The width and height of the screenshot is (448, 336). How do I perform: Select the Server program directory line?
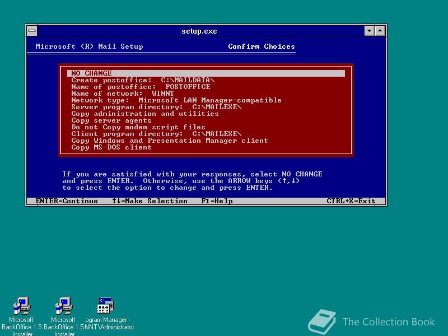coord(156,107)
